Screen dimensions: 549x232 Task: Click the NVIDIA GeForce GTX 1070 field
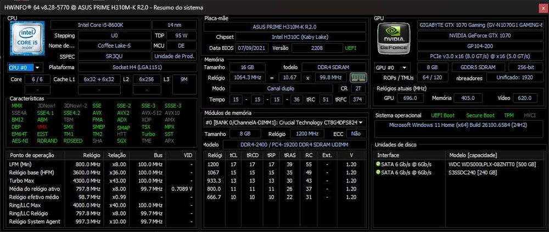click(x=480, y=35)
